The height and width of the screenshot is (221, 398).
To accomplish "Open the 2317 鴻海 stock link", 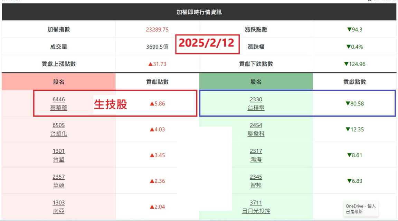I will [x=256, y=155].
